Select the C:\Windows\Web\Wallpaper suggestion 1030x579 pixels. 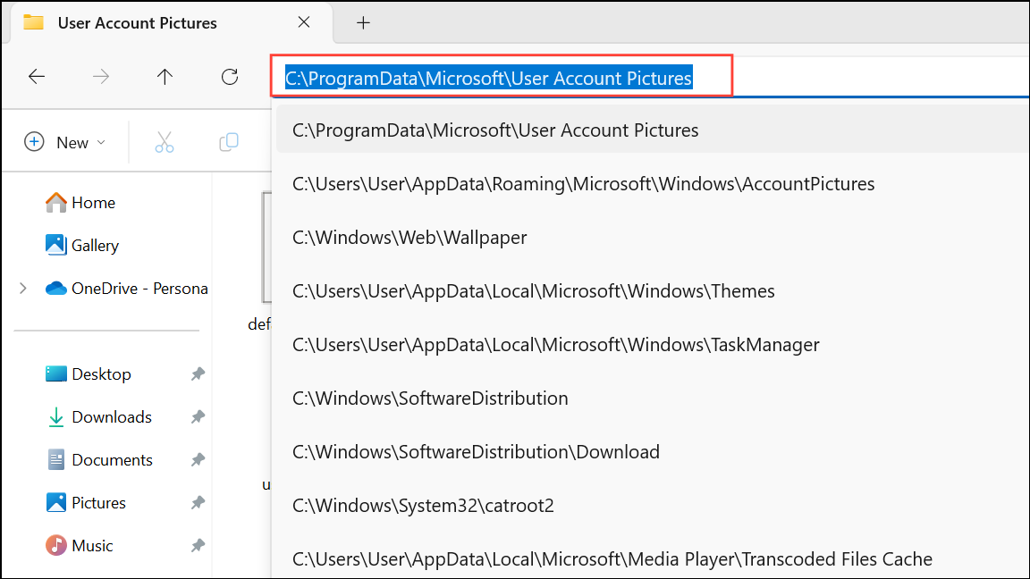[409, 237]
